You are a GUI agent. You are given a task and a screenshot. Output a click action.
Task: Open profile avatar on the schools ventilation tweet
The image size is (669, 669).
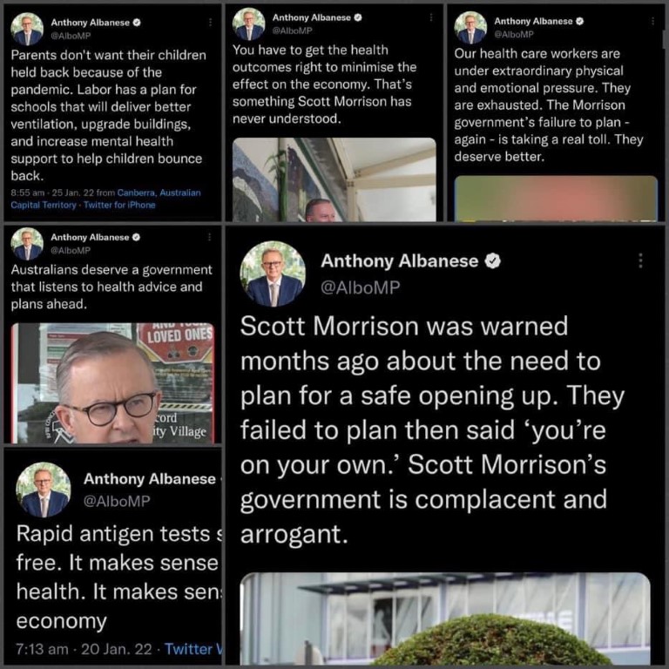pyautogui.click(x=27, y=29)
